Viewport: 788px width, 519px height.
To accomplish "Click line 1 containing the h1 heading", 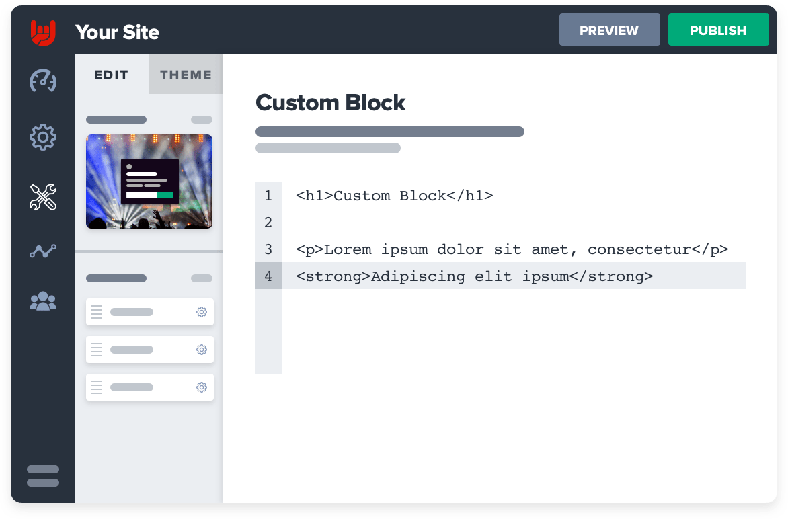I will pyautogui.click(x=394, y=196).
